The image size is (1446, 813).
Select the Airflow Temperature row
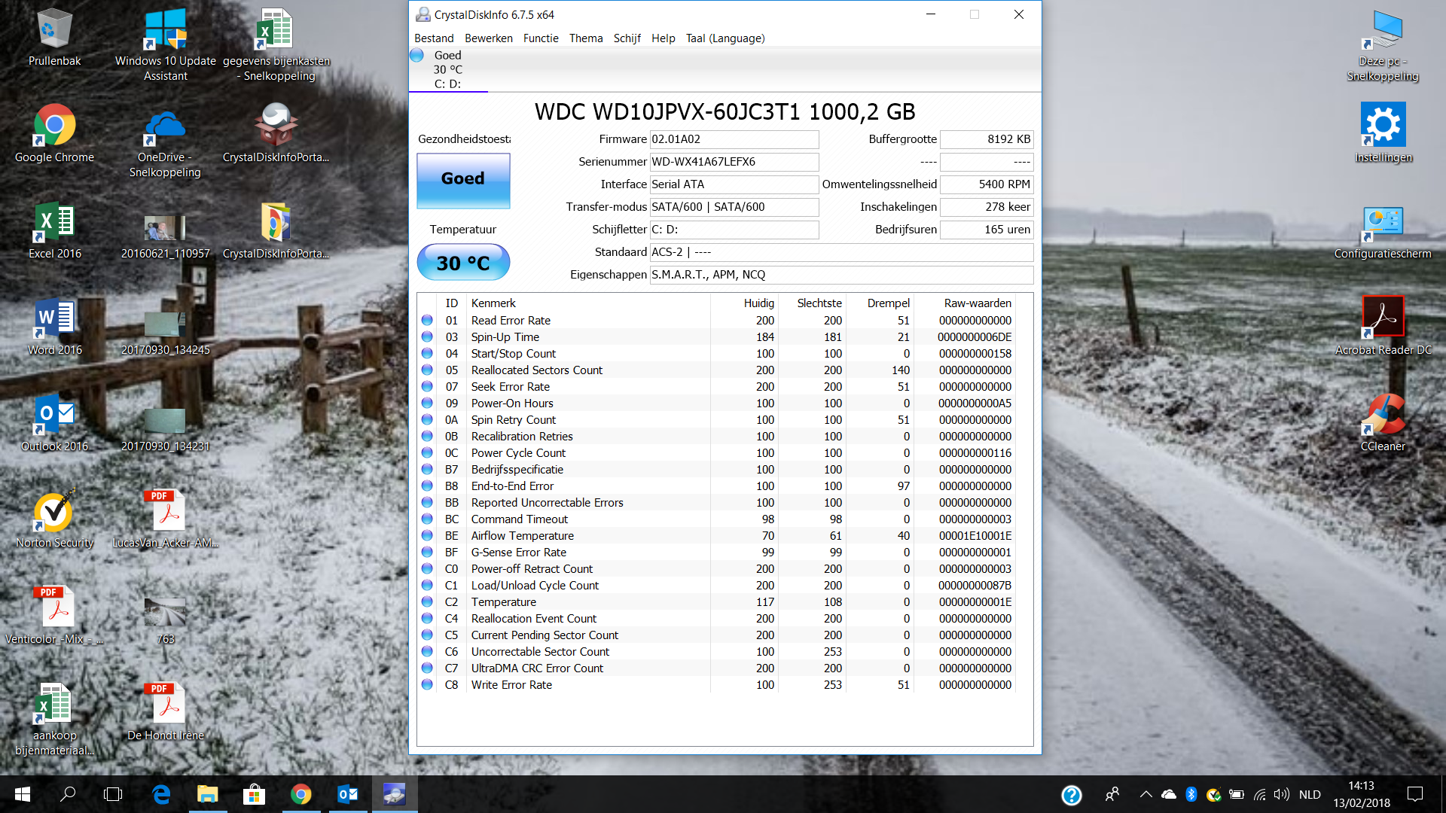(x=715, y=536)
